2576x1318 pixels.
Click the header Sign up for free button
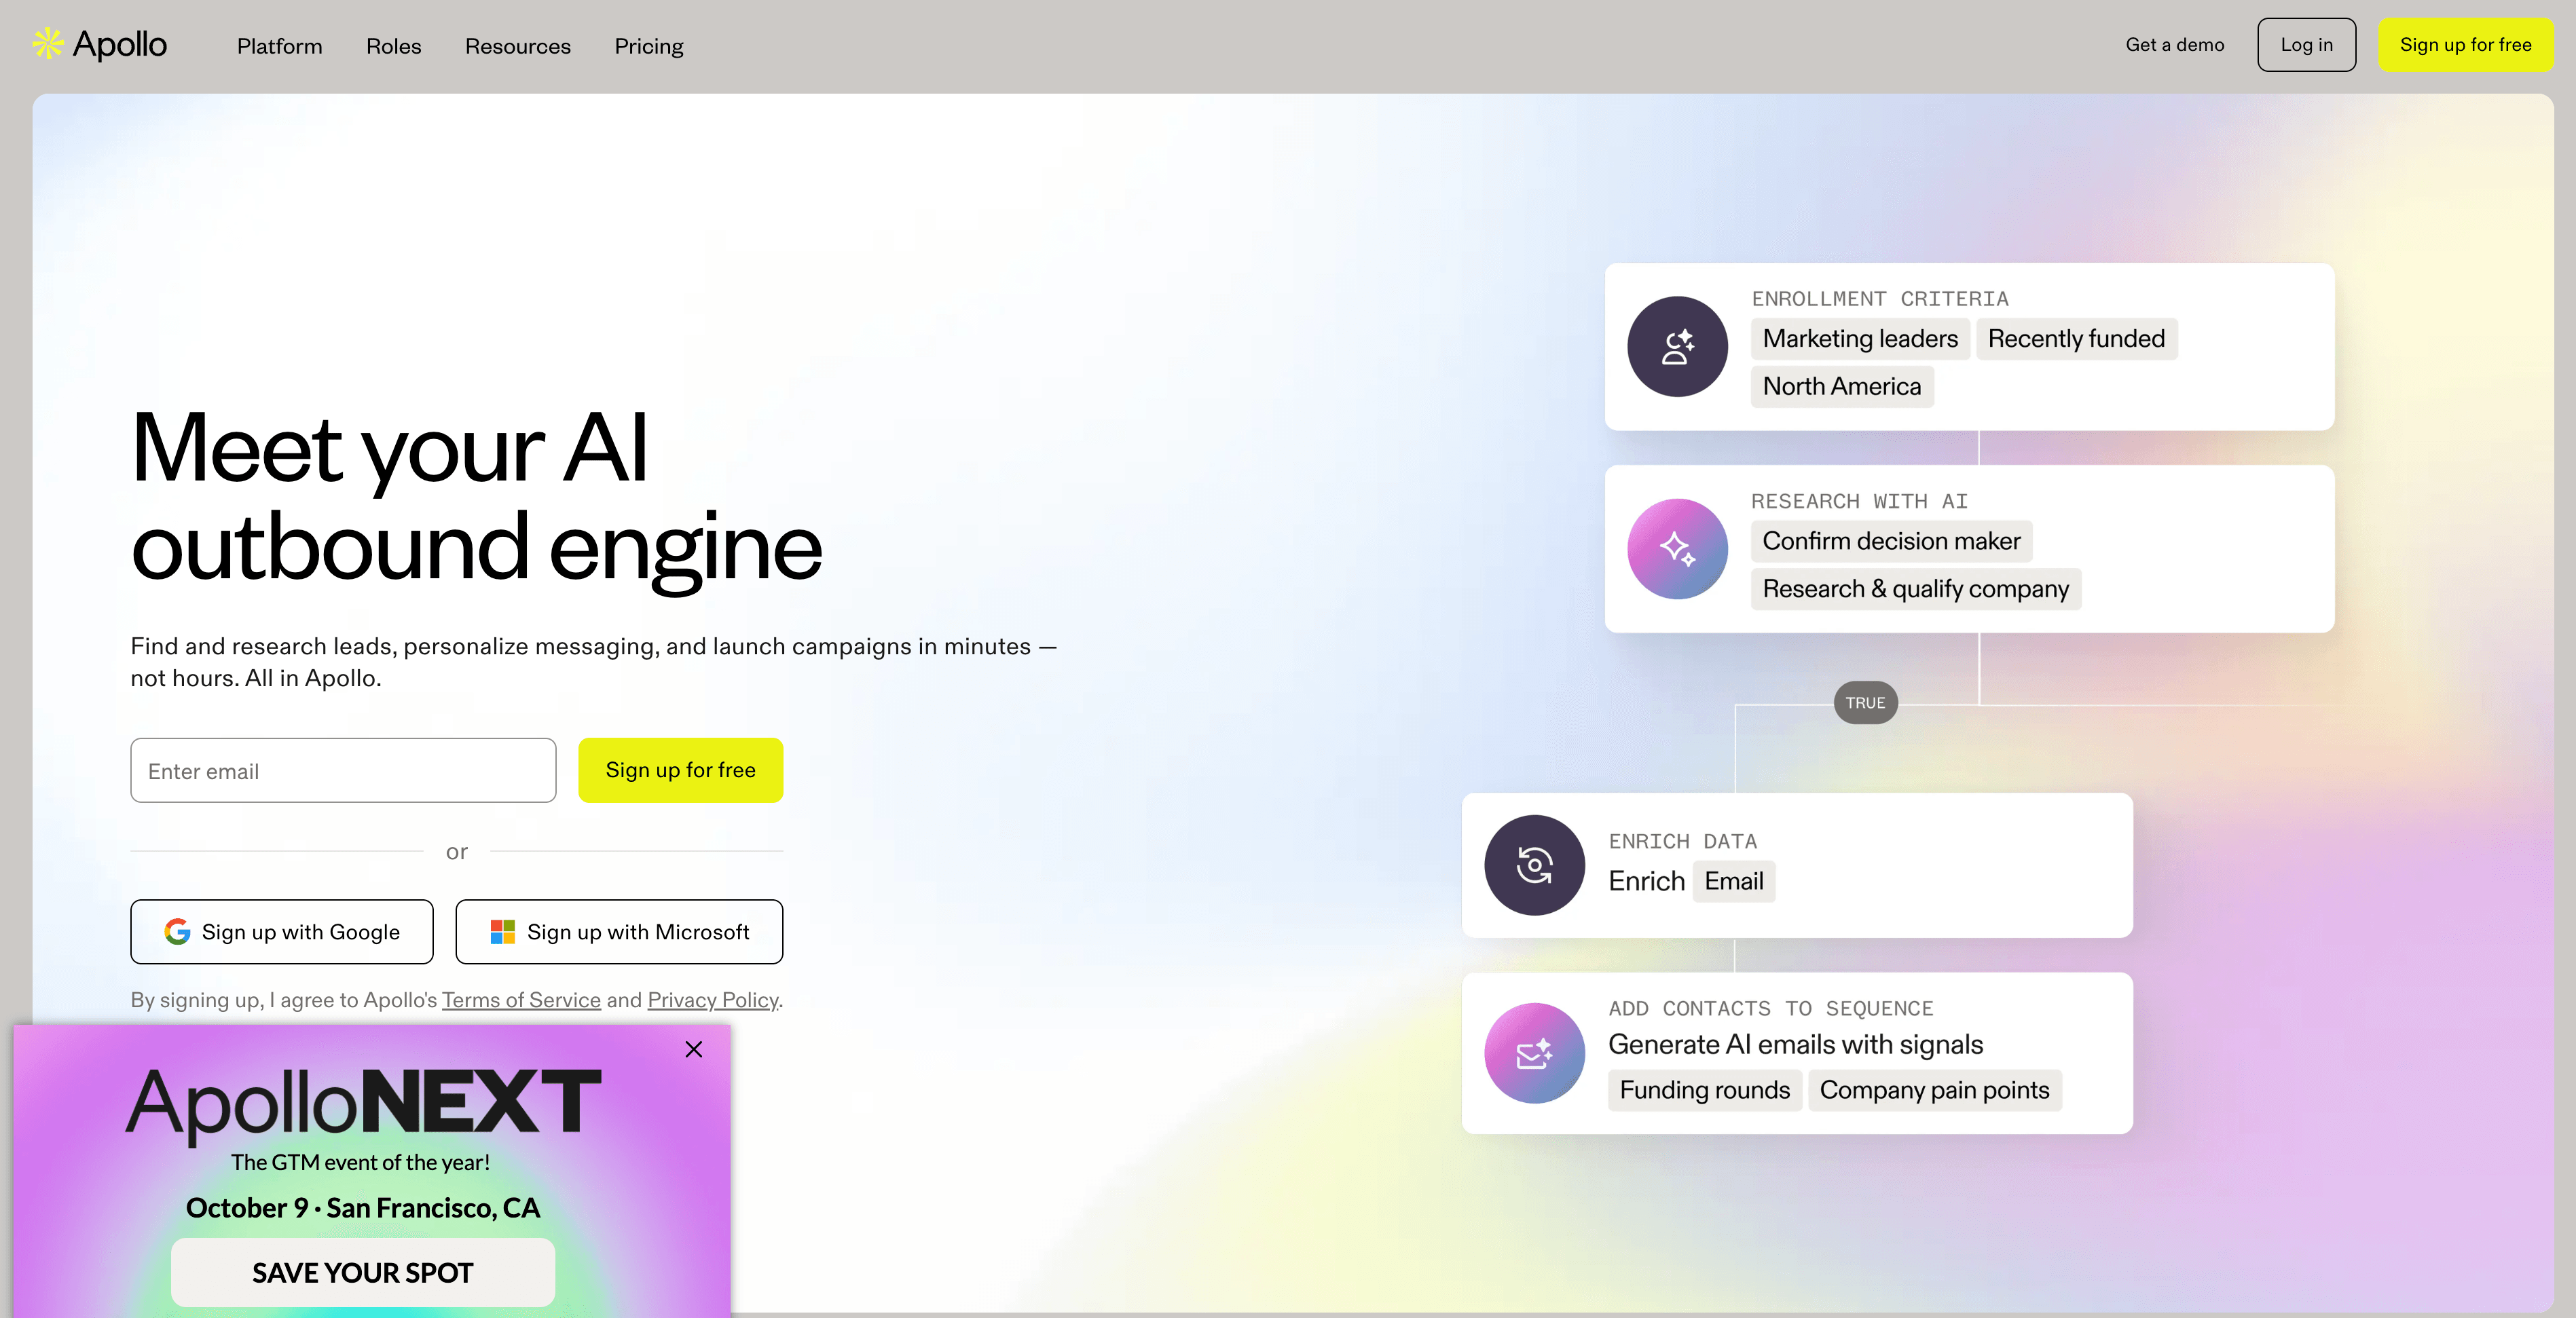[2465, 45]
